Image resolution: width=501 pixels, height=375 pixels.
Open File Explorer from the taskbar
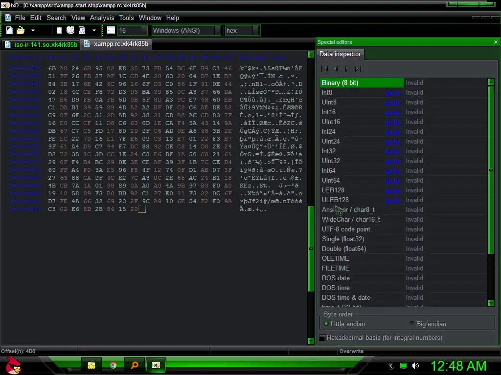click(91, 365)
